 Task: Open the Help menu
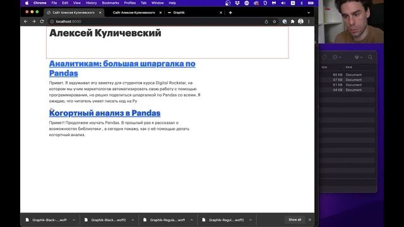click(x=172, y=3)
